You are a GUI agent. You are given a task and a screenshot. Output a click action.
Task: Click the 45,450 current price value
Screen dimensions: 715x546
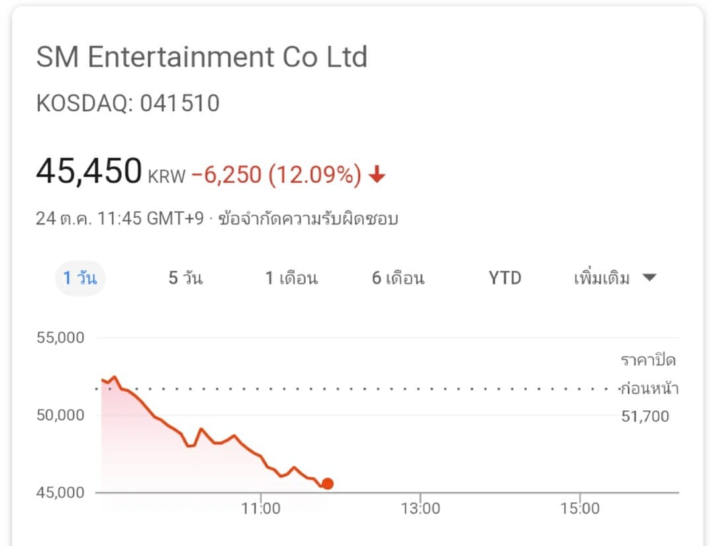(89, 171)
